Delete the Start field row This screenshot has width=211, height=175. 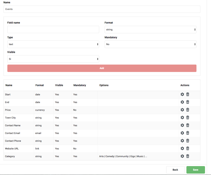tap(188, 94)
